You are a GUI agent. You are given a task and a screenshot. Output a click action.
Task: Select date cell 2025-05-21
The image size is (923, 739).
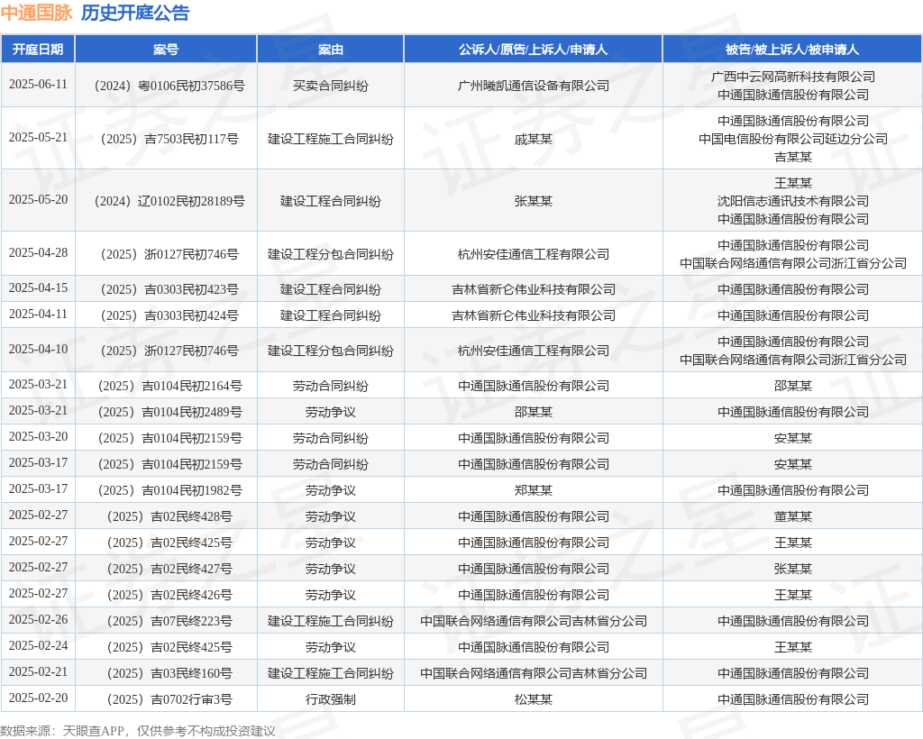tap(38, 137)
